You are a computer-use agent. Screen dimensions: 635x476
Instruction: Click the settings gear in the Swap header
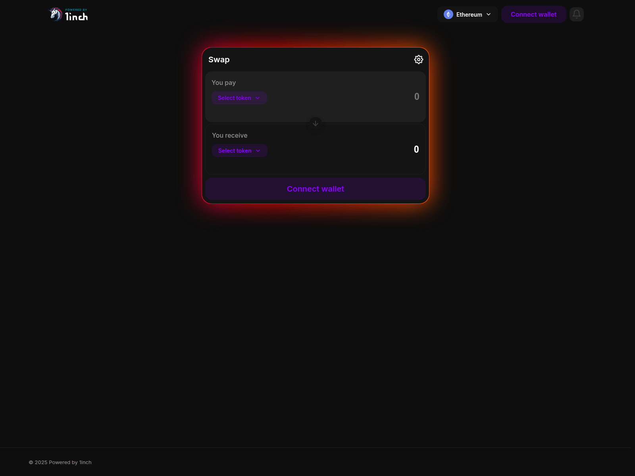tap(419, 59)
